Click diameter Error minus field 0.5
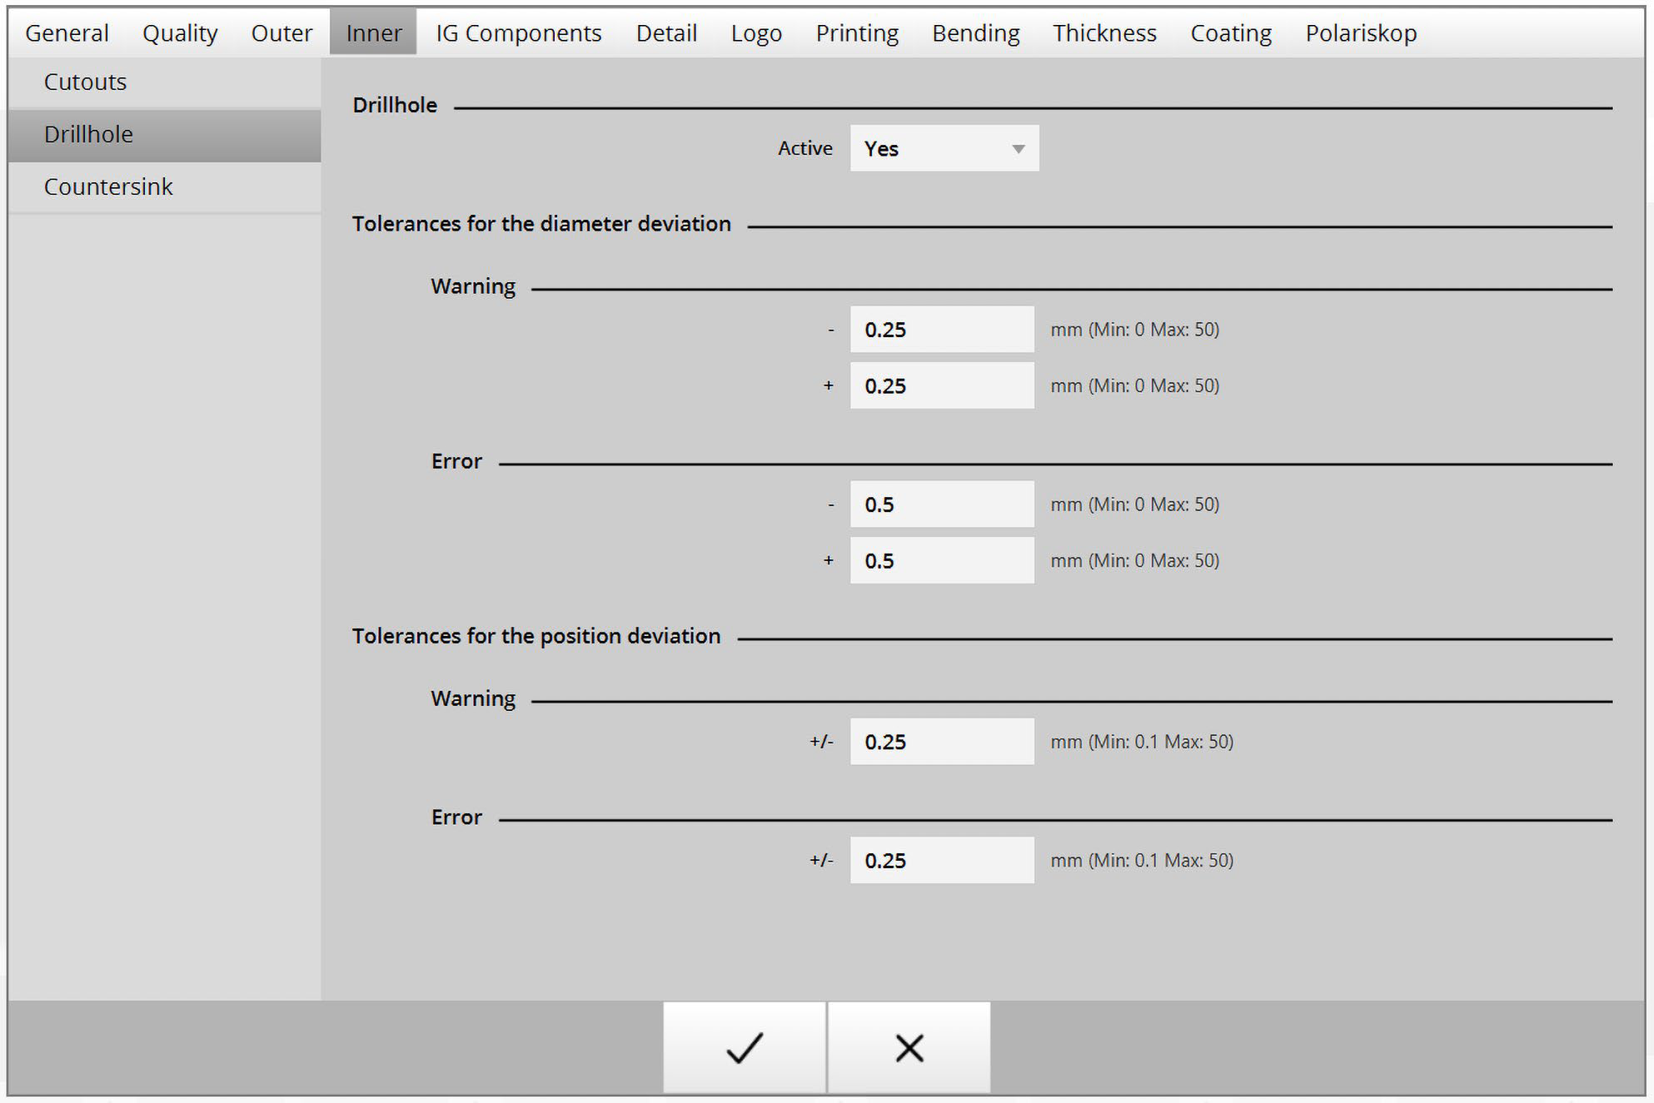 (x=941, y=504)
